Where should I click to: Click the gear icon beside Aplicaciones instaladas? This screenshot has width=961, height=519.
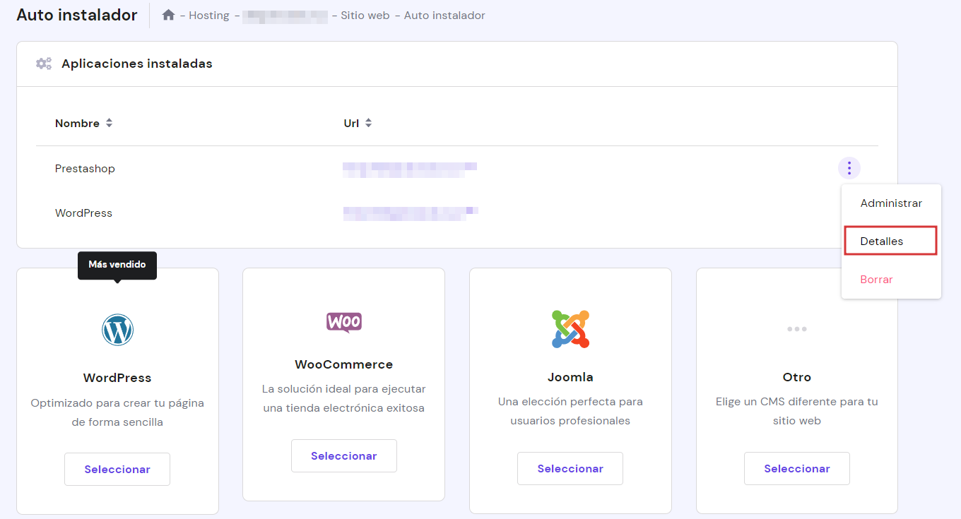tap(43, 63)
